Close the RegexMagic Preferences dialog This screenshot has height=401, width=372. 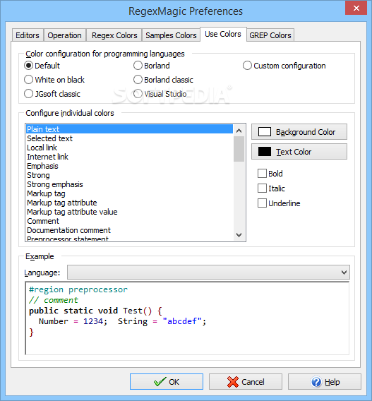tap(356, 8)
